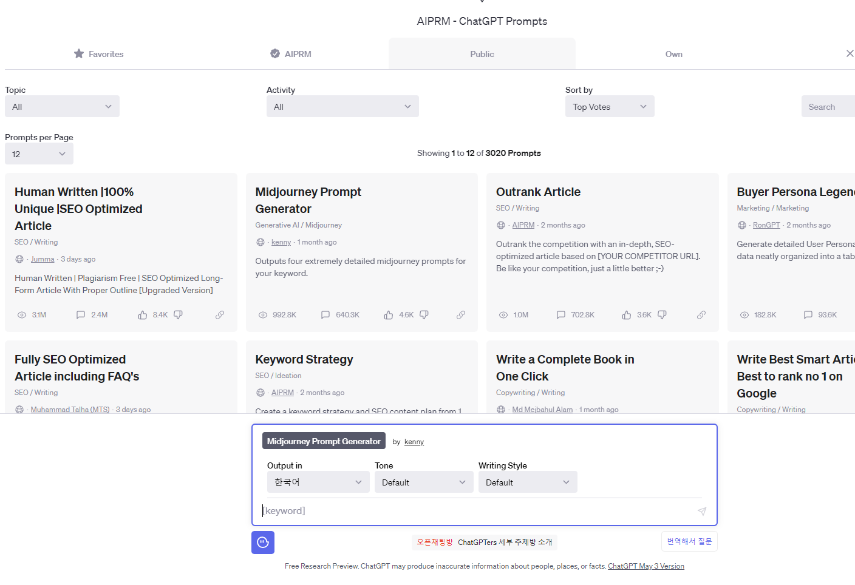Expand the Activity dropdown
855x585 pixels.
(342, 106)
